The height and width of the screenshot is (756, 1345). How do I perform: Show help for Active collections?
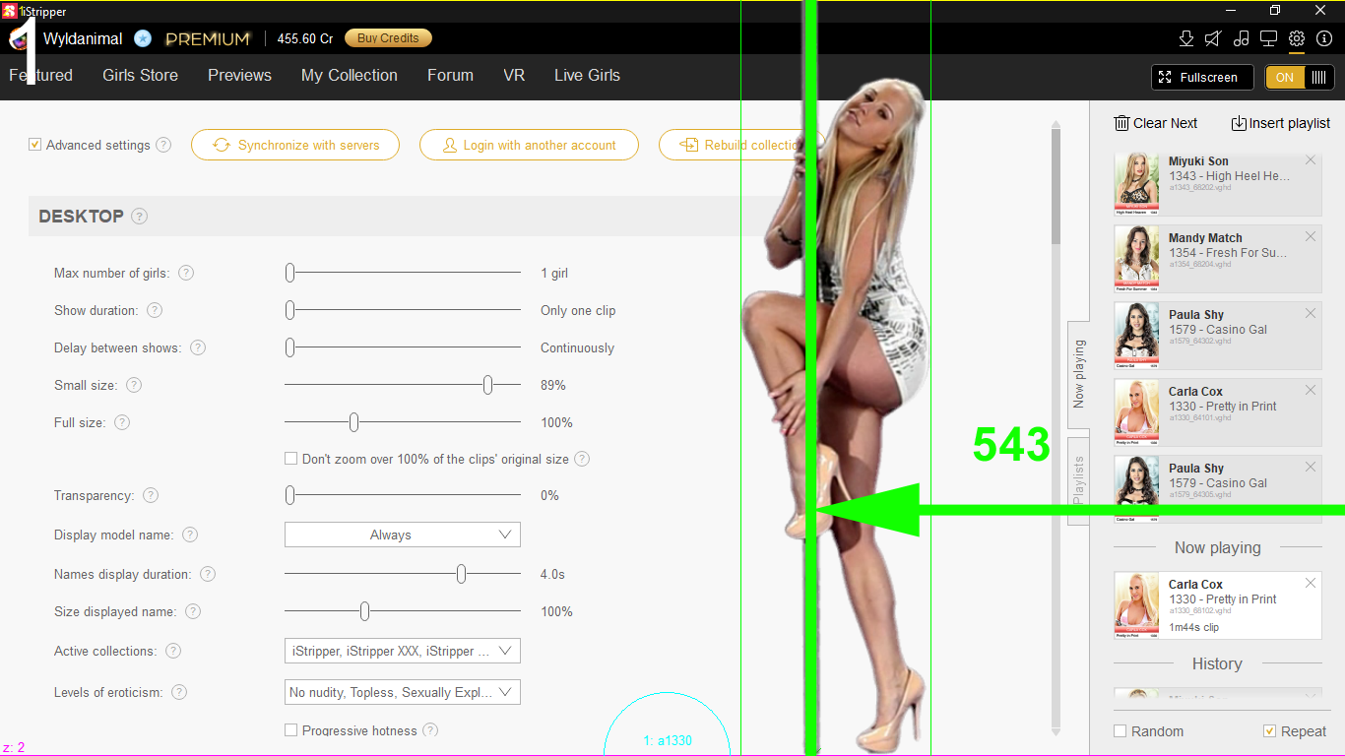tap(173, 651)
